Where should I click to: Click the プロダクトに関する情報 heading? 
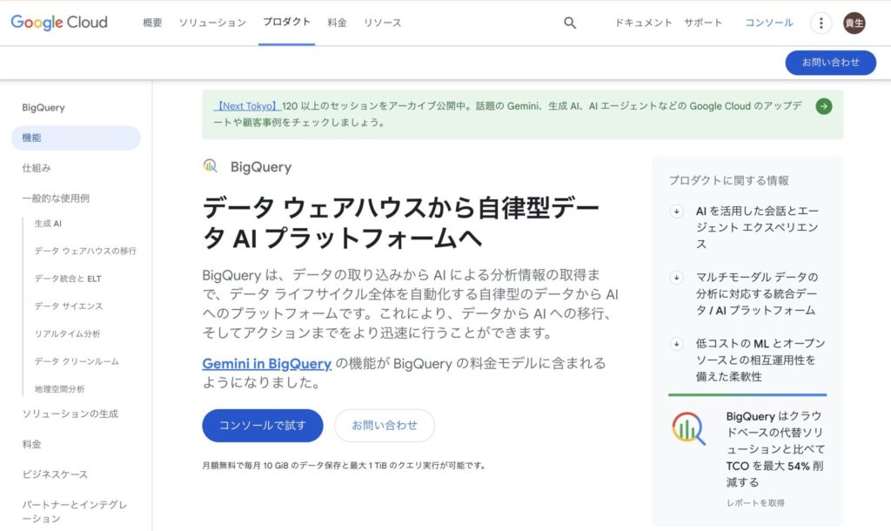(x=728, y=180)
